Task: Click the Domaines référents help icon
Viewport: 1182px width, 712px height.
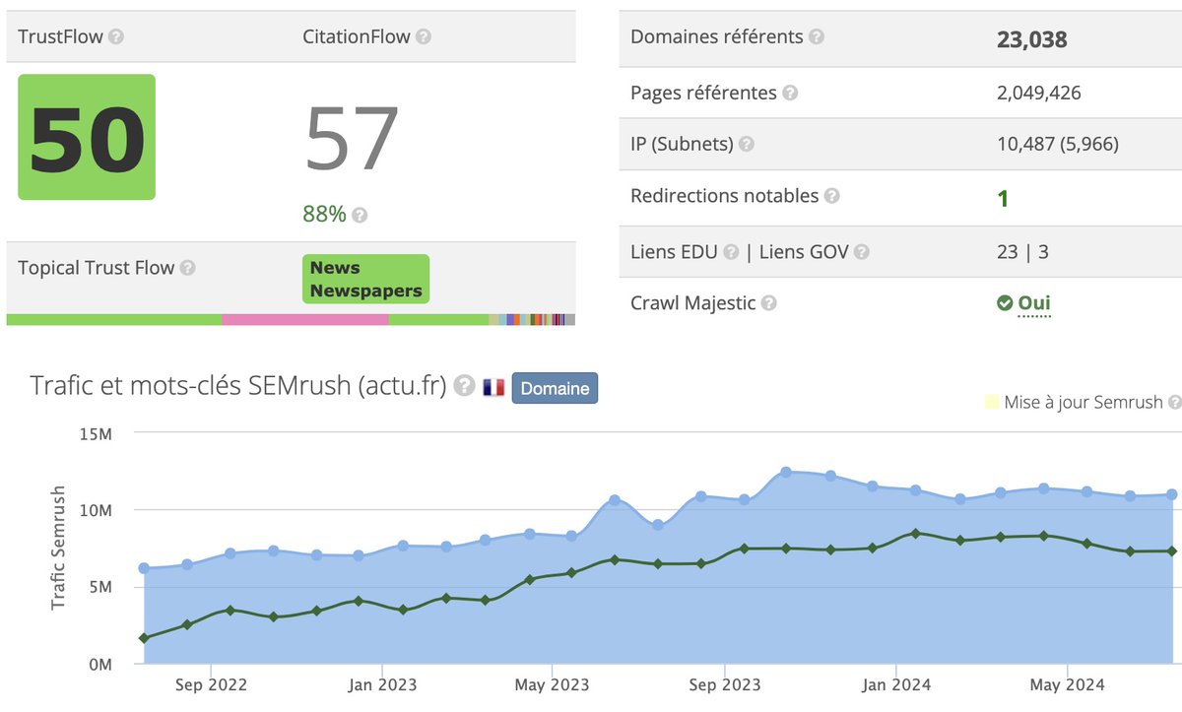Action: (817, 36)
